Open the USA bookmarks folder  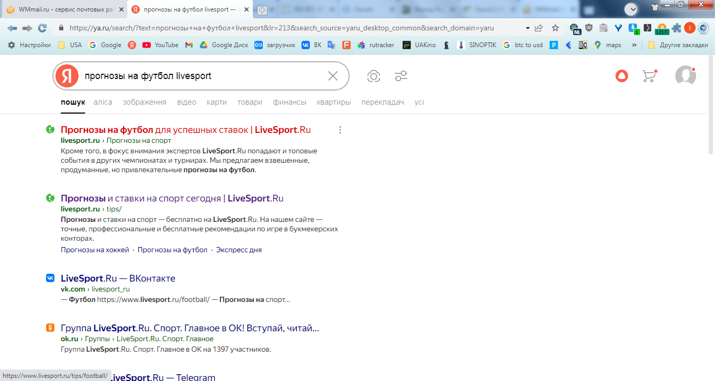[70, 45]
